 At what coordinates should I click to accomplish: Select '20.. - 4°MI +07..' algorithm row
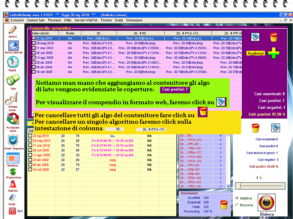[x=203, y=170]
